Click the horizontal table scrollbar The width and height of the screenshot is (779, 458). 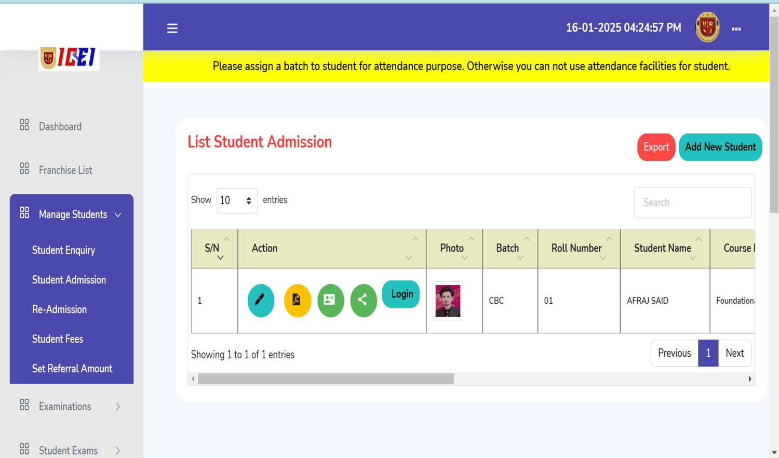[326, 379]
